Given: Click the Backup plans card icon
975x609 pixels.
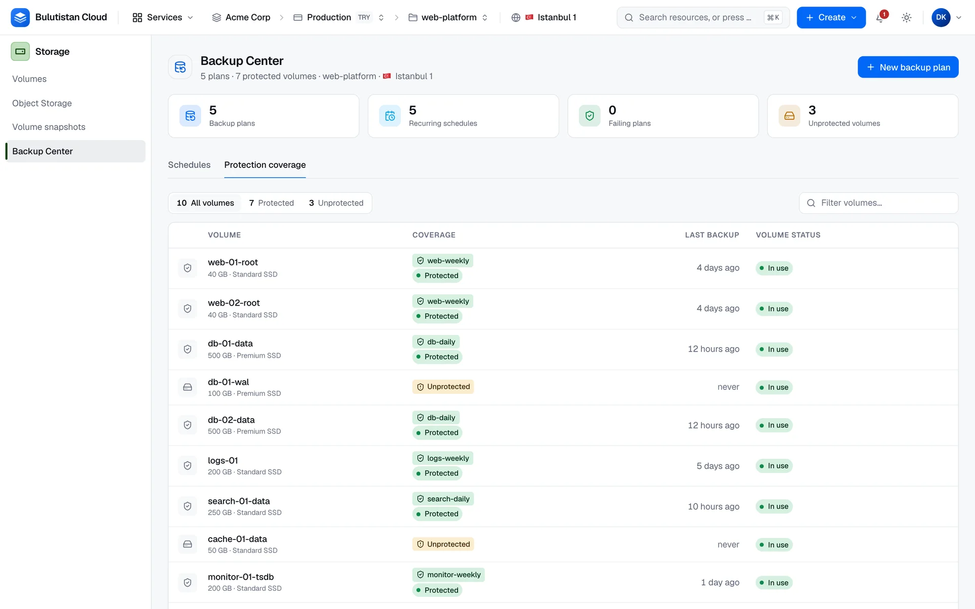Looking at the screenshot, I should coord(190,116).
